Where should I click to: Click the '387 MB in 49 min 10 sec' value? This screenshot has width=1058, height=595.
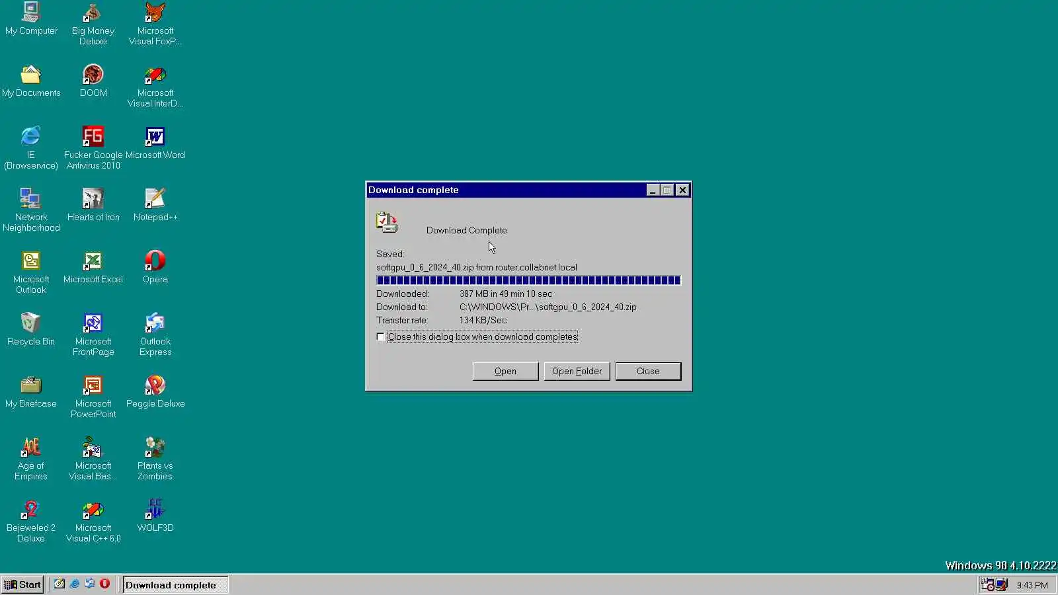[506, 294]
